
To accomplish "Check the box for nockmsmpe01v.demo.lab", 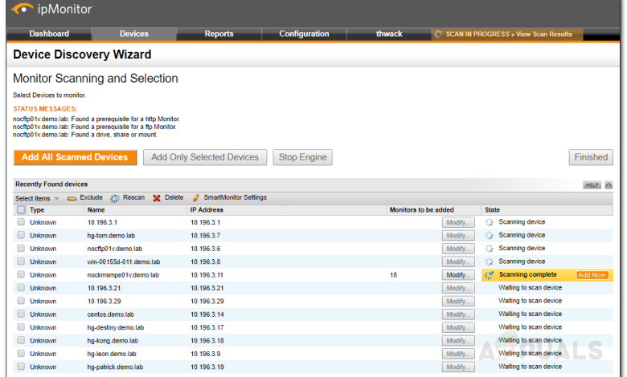I will (21, 274).
